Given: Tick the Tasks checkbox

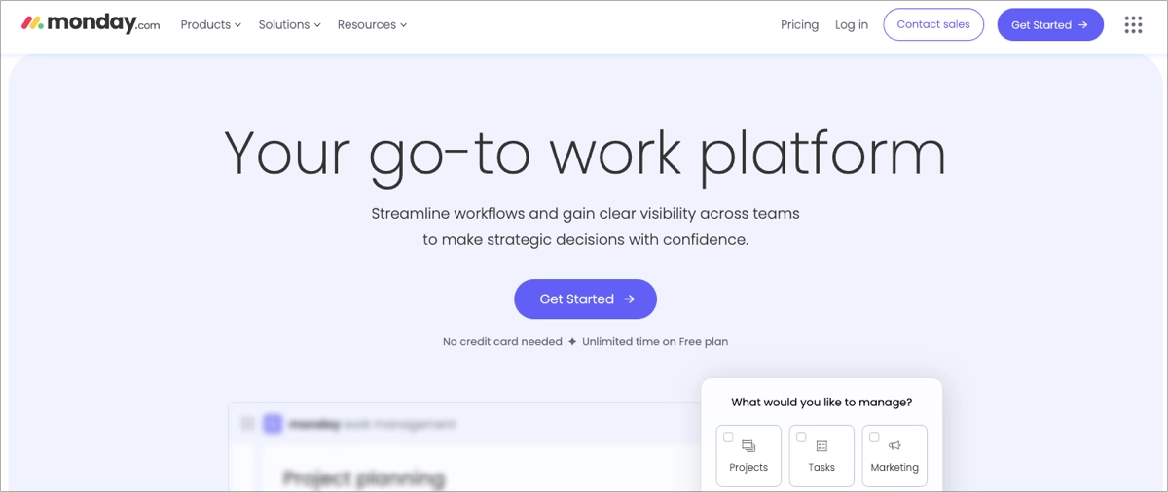Looking at the screenshot, I should click(801, 438).
